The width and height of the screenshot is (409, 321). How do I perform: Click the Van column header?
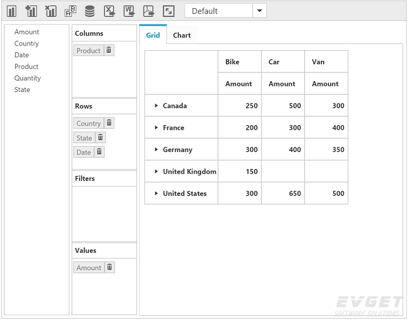[x=326, y=61]
